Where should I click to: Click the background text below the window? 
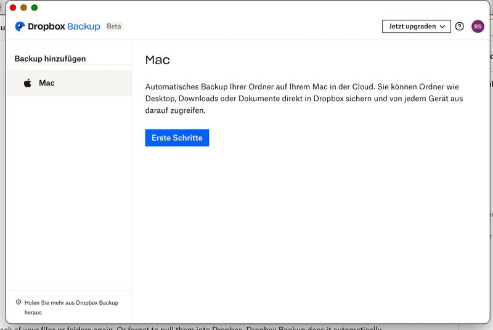coord(185,328)
